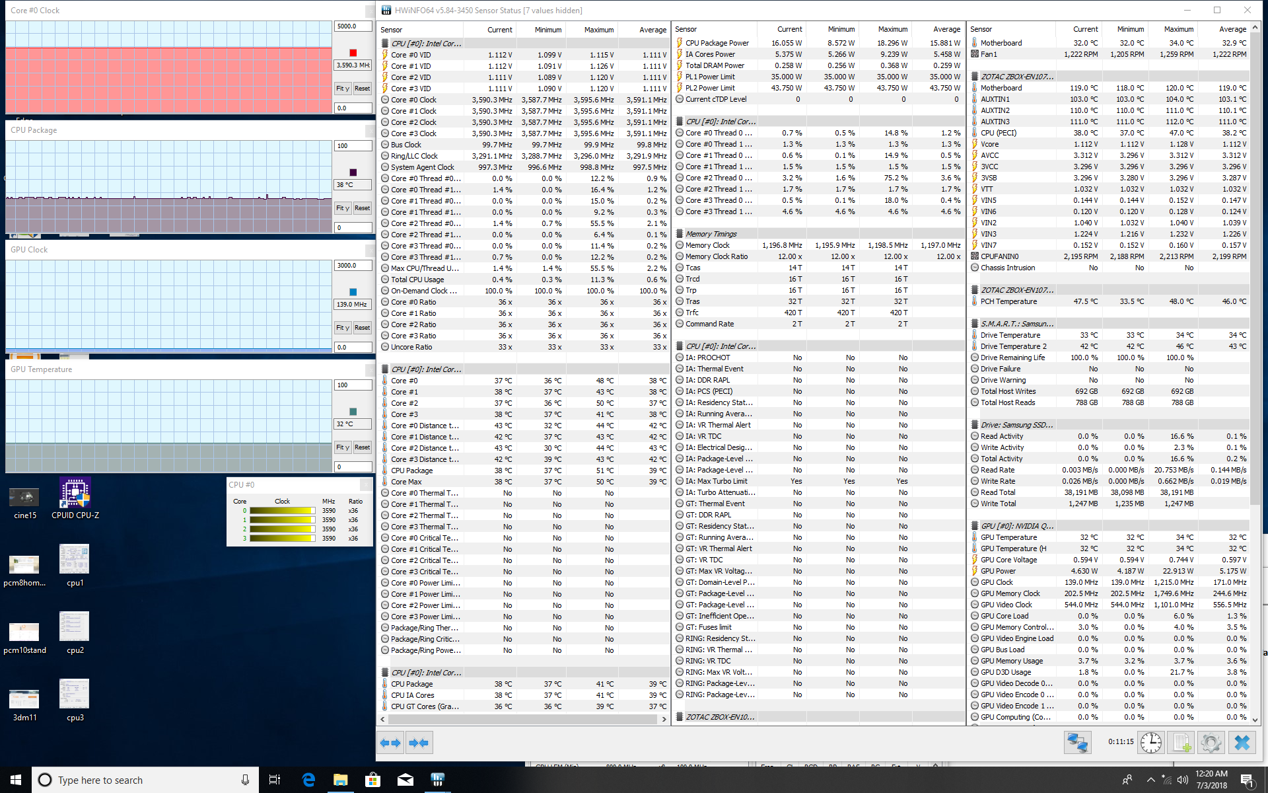
Task: Click the collapse columns arrows button
Action: tap(419, 743)
